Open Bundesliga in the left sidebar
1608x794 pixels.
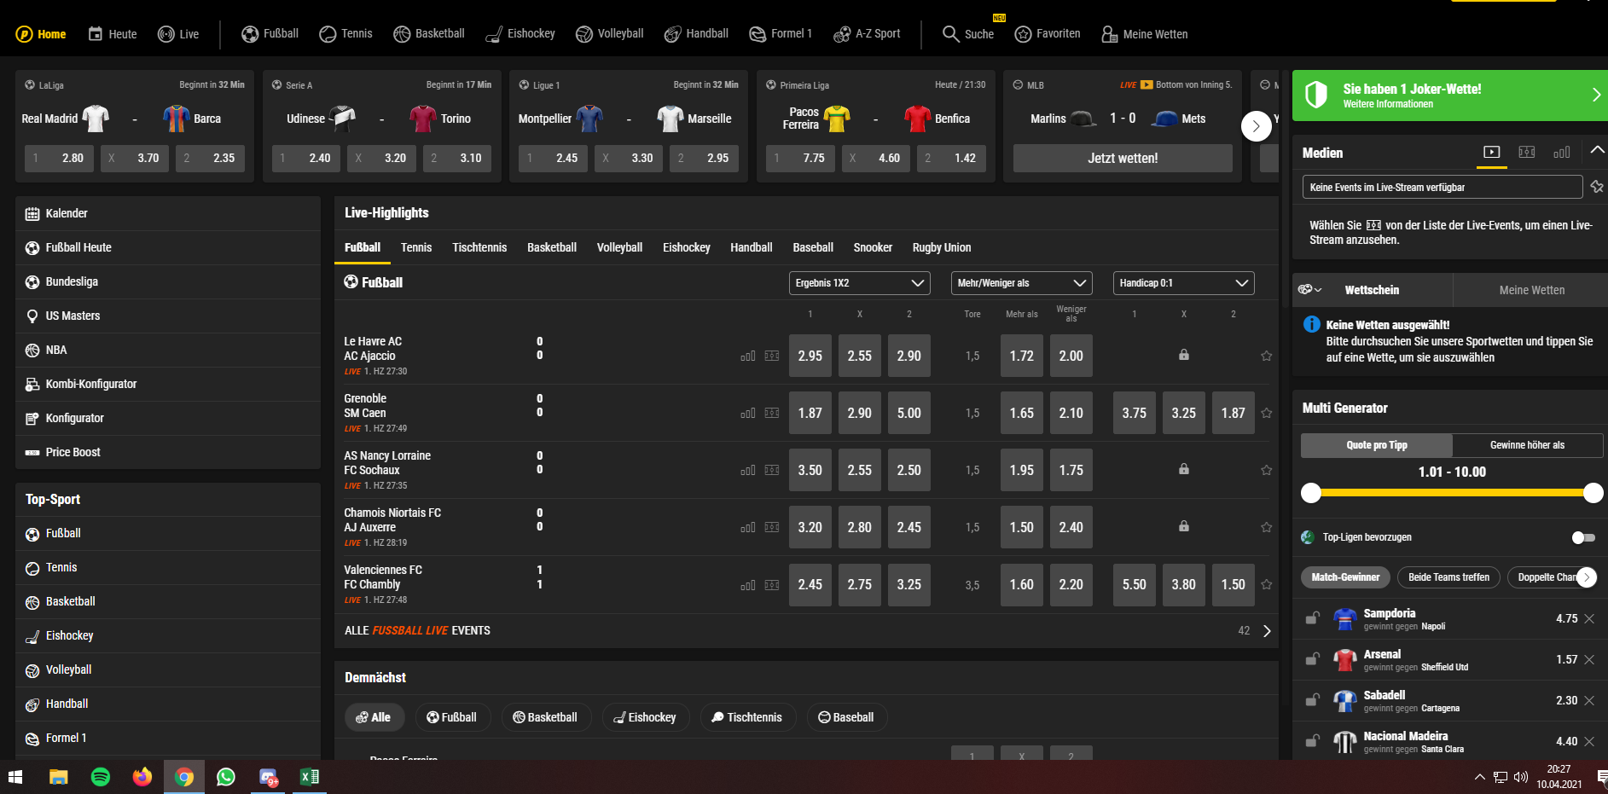[x=168, y=281]
